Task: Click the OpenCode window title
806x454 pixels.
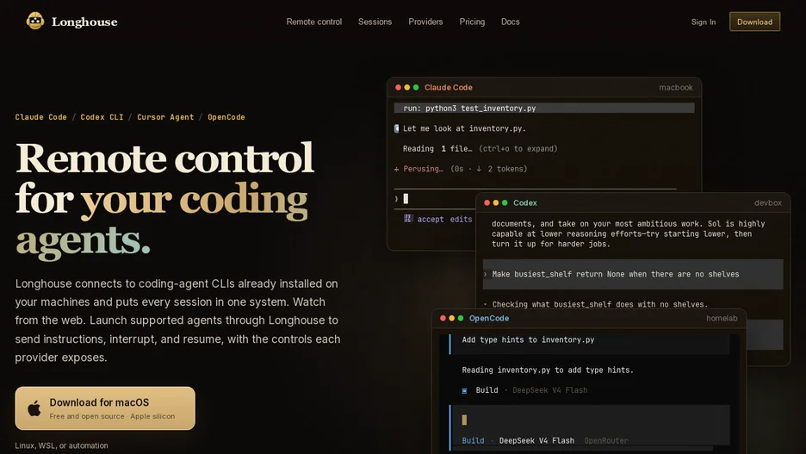Action: [x=489, y=318]
